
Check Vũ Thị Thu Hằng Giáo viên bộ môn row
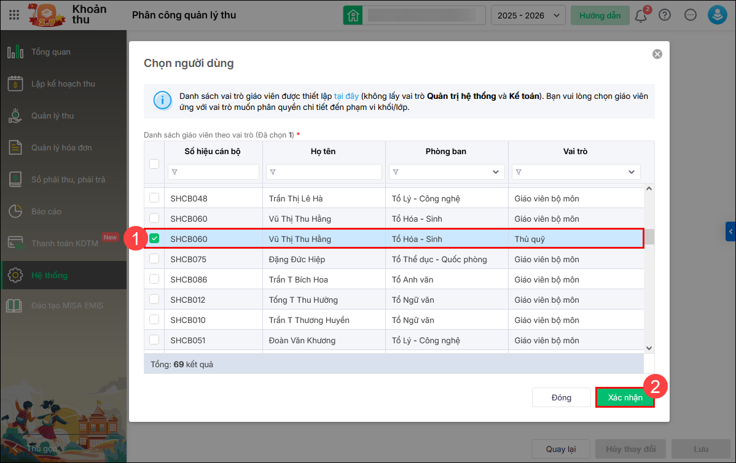point(154,218)
